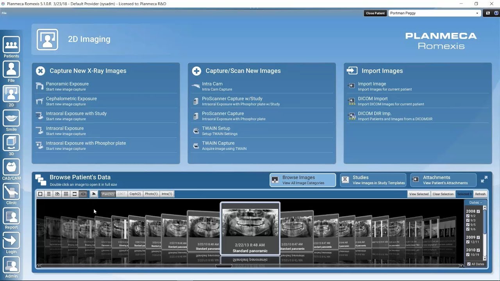Click the horizontal scrollbar thumb under carousel

click(223, 266)
